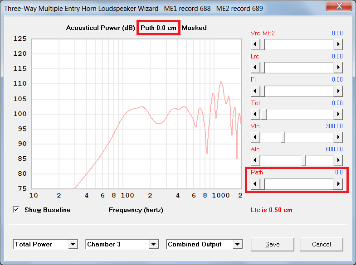Click left arrow of Vrc ME2 slider
This screenshot has height=265, width=356.
click(x=255, y=44)
